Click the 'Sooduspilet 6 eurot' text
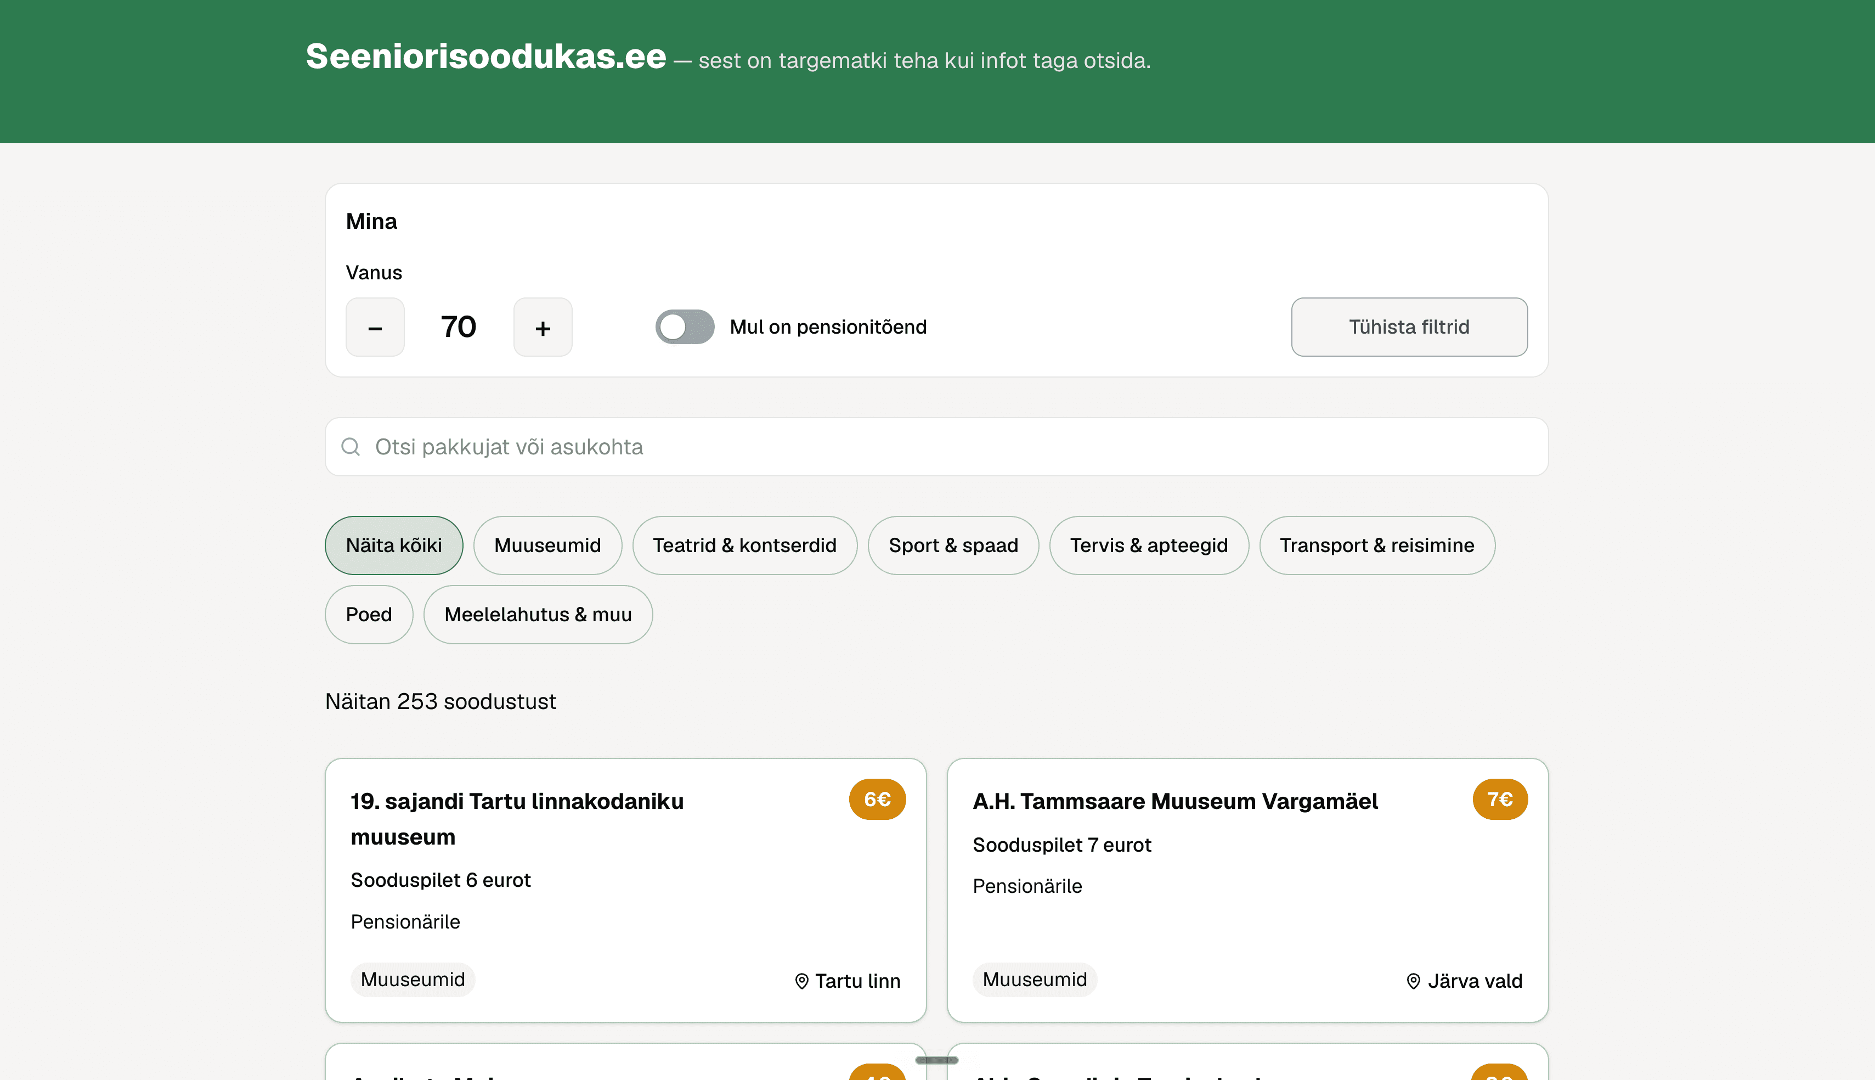 pos(440,880)
